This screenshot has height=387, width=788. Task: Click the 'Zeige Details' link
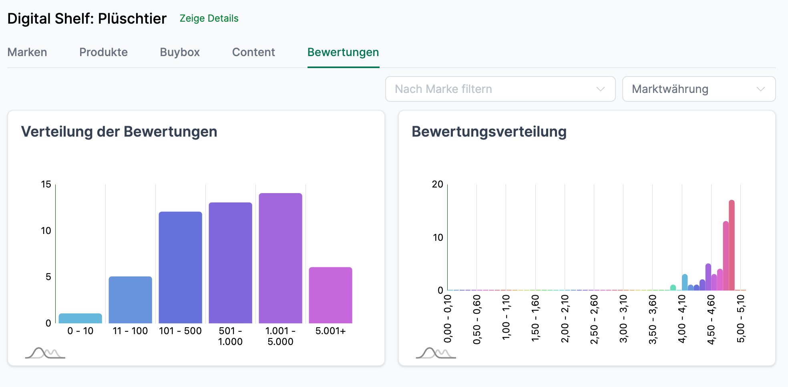(x=209, y=18)
